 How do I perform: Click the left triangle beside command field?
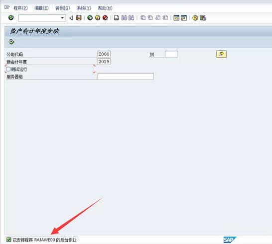(71, 18)
